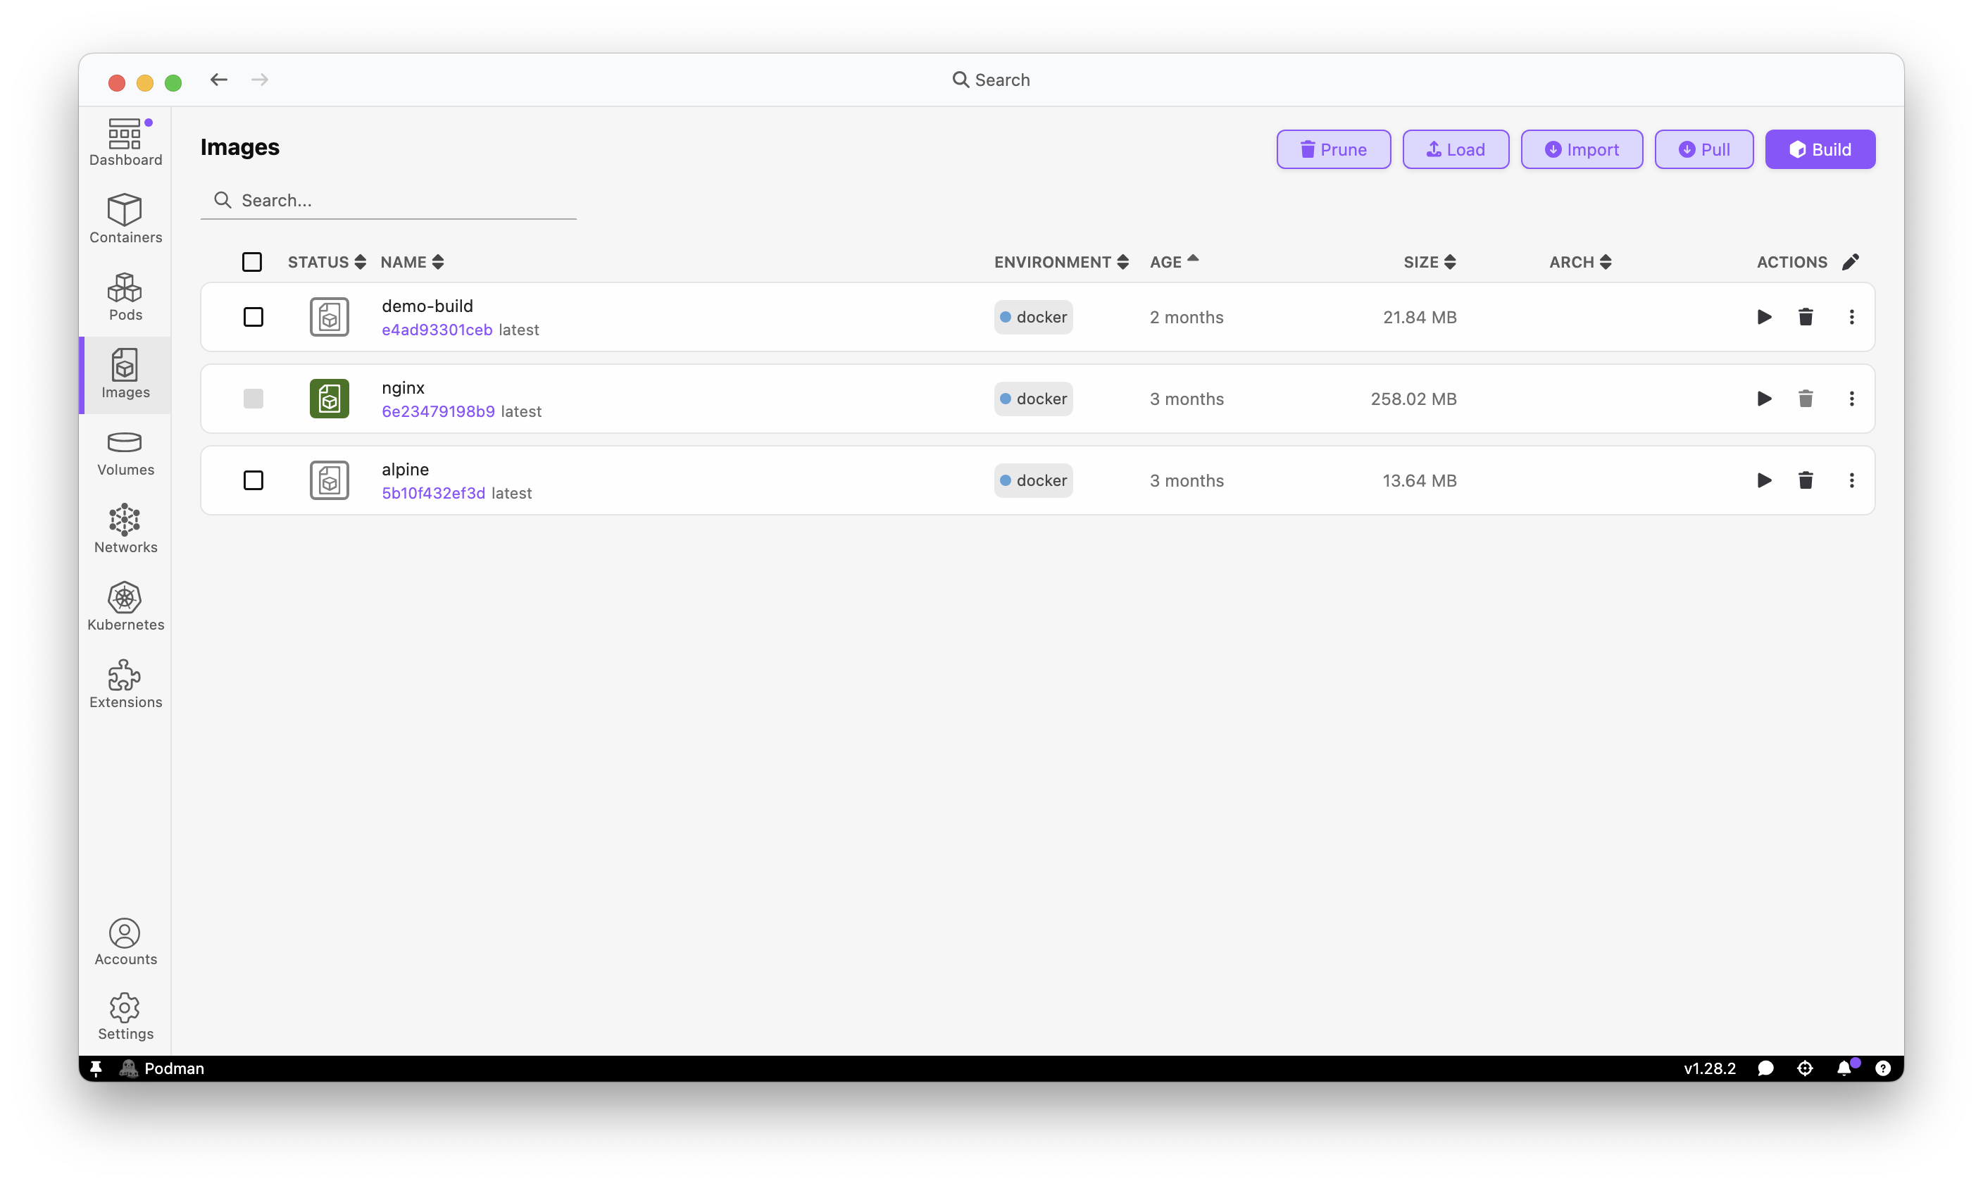Run the nginx image
Screen dimensions: 1983x1186
tap(1764, 399)
